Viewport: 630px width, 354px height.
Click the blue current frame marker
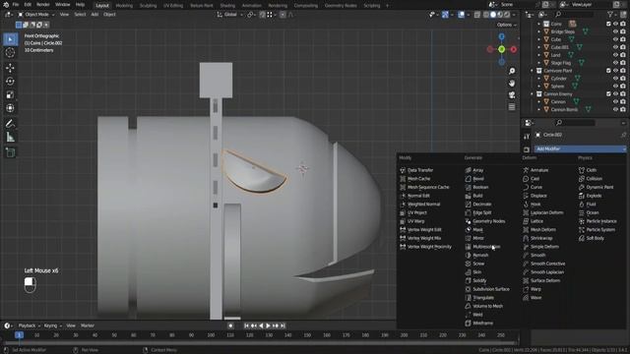tap(19, 335)
